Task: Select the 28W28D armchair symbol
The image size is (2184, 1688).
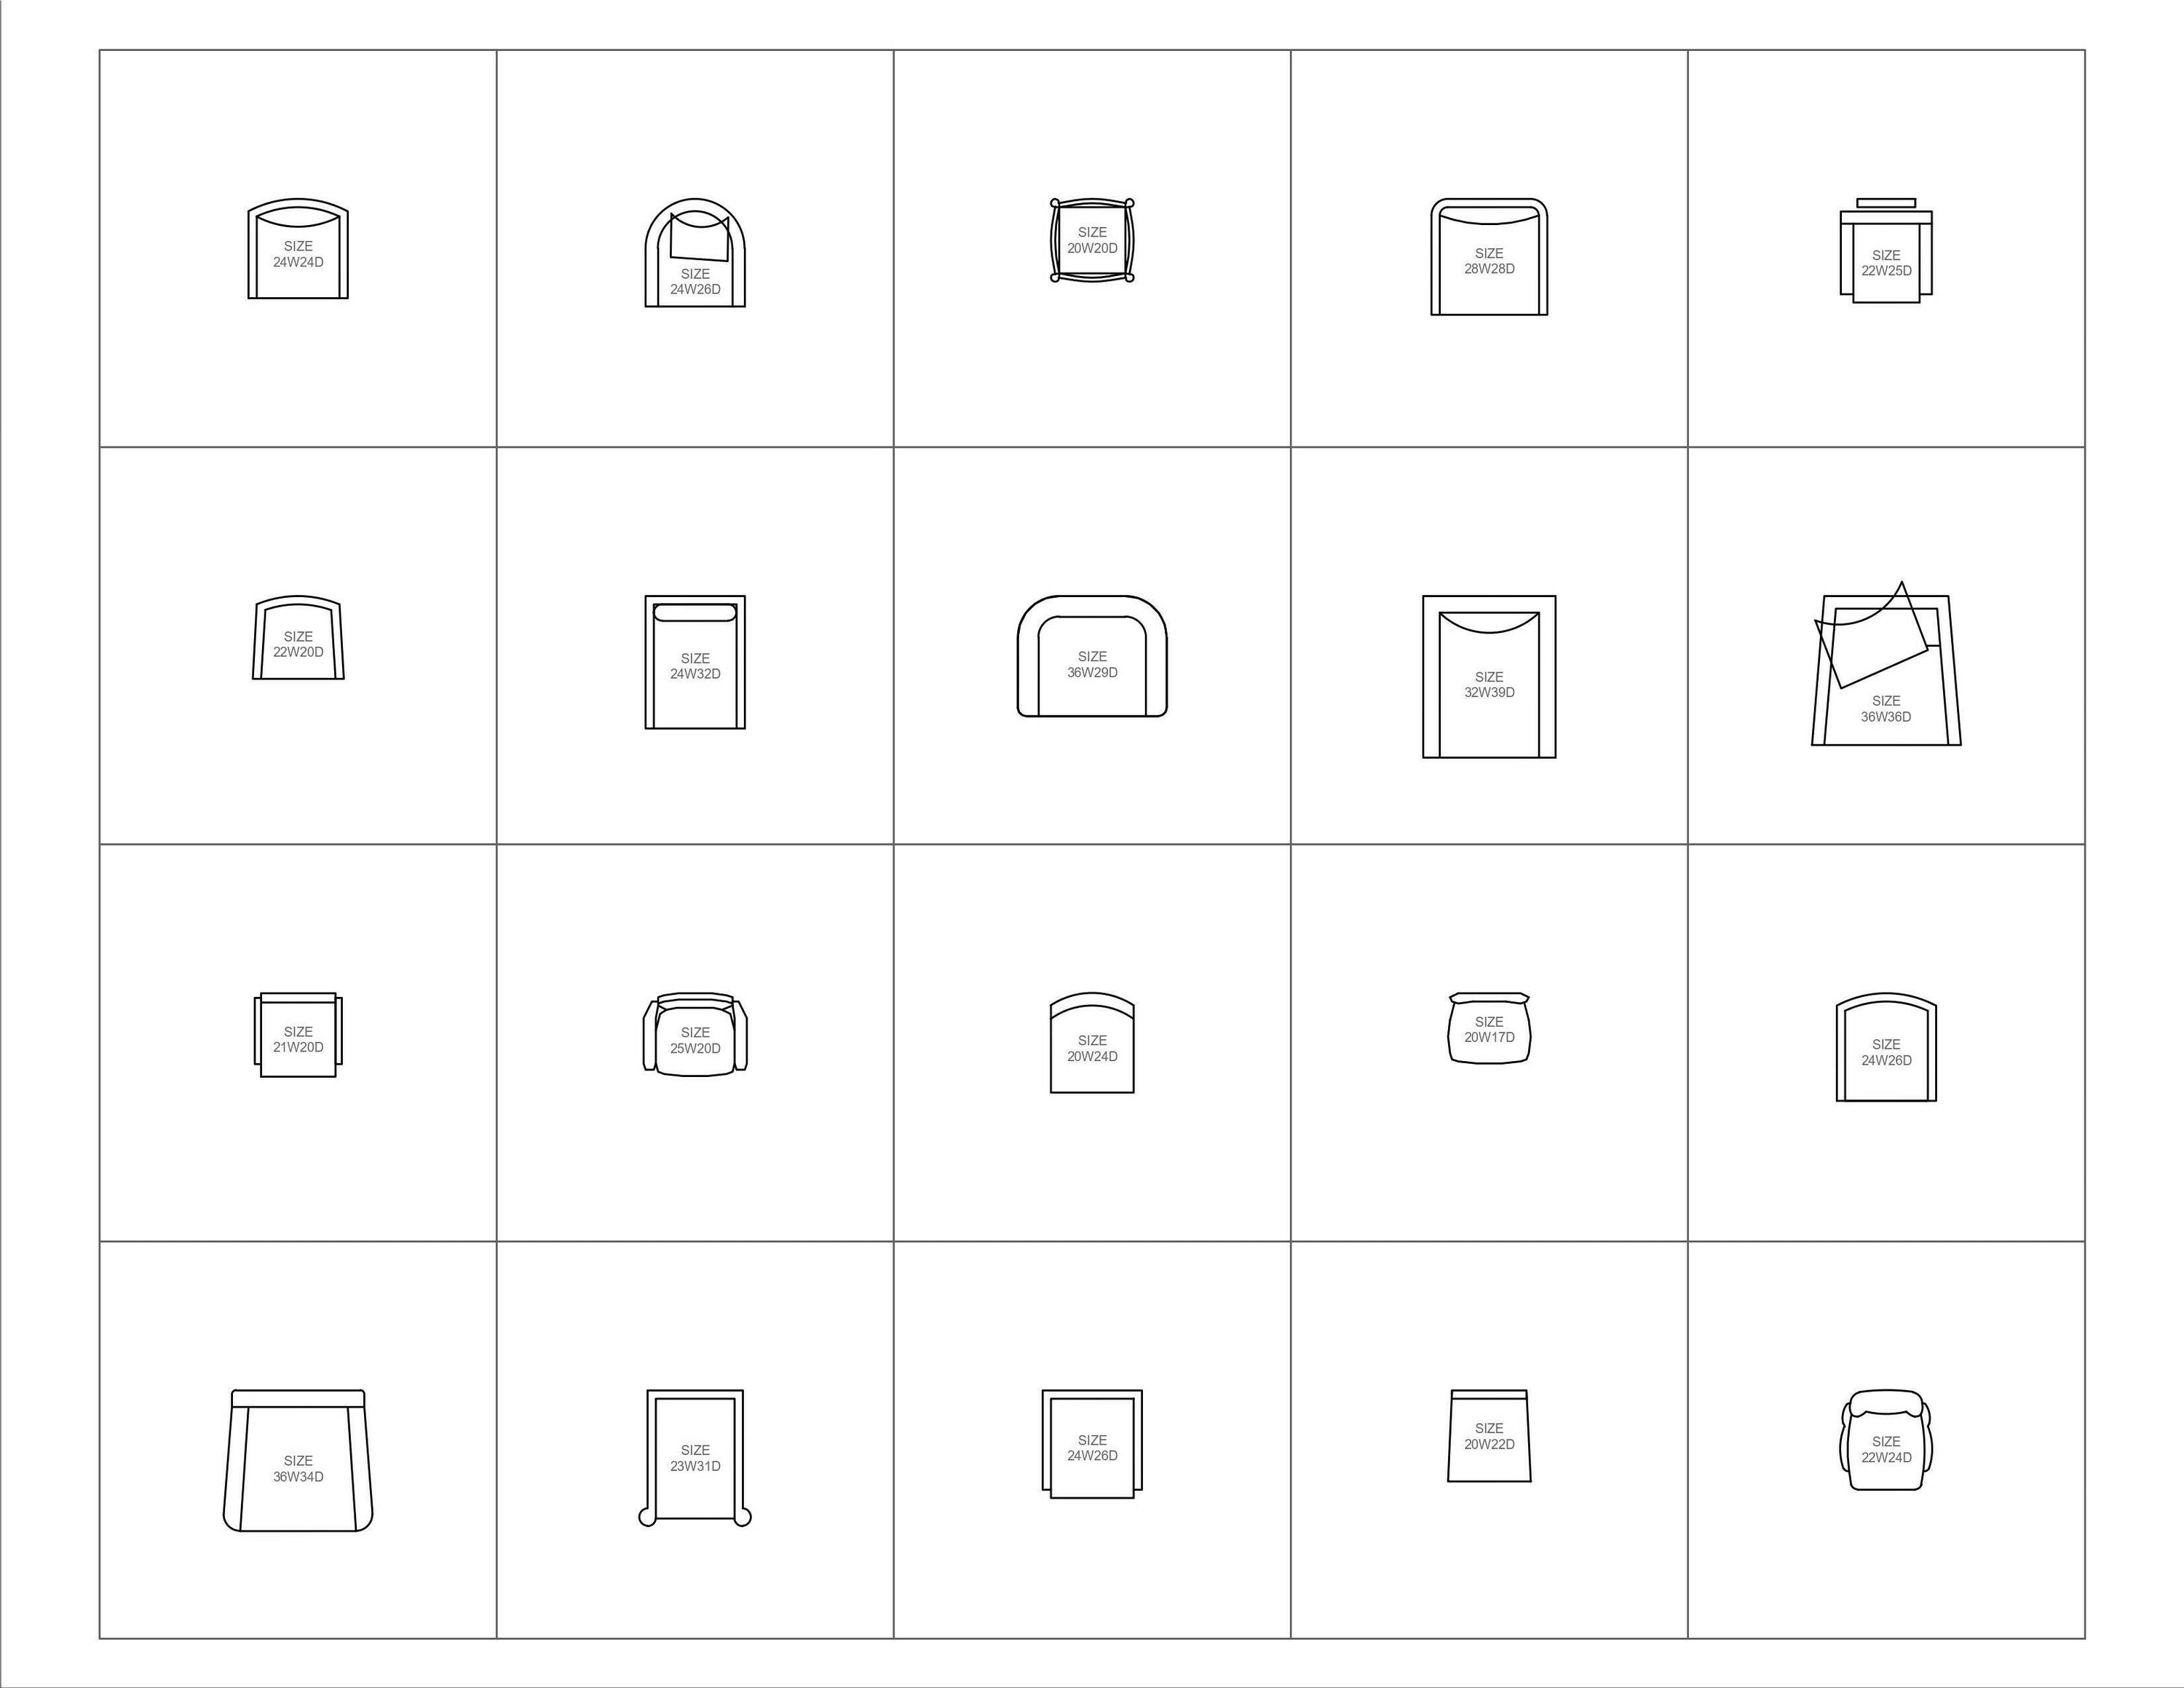Action: [1489, 257]
